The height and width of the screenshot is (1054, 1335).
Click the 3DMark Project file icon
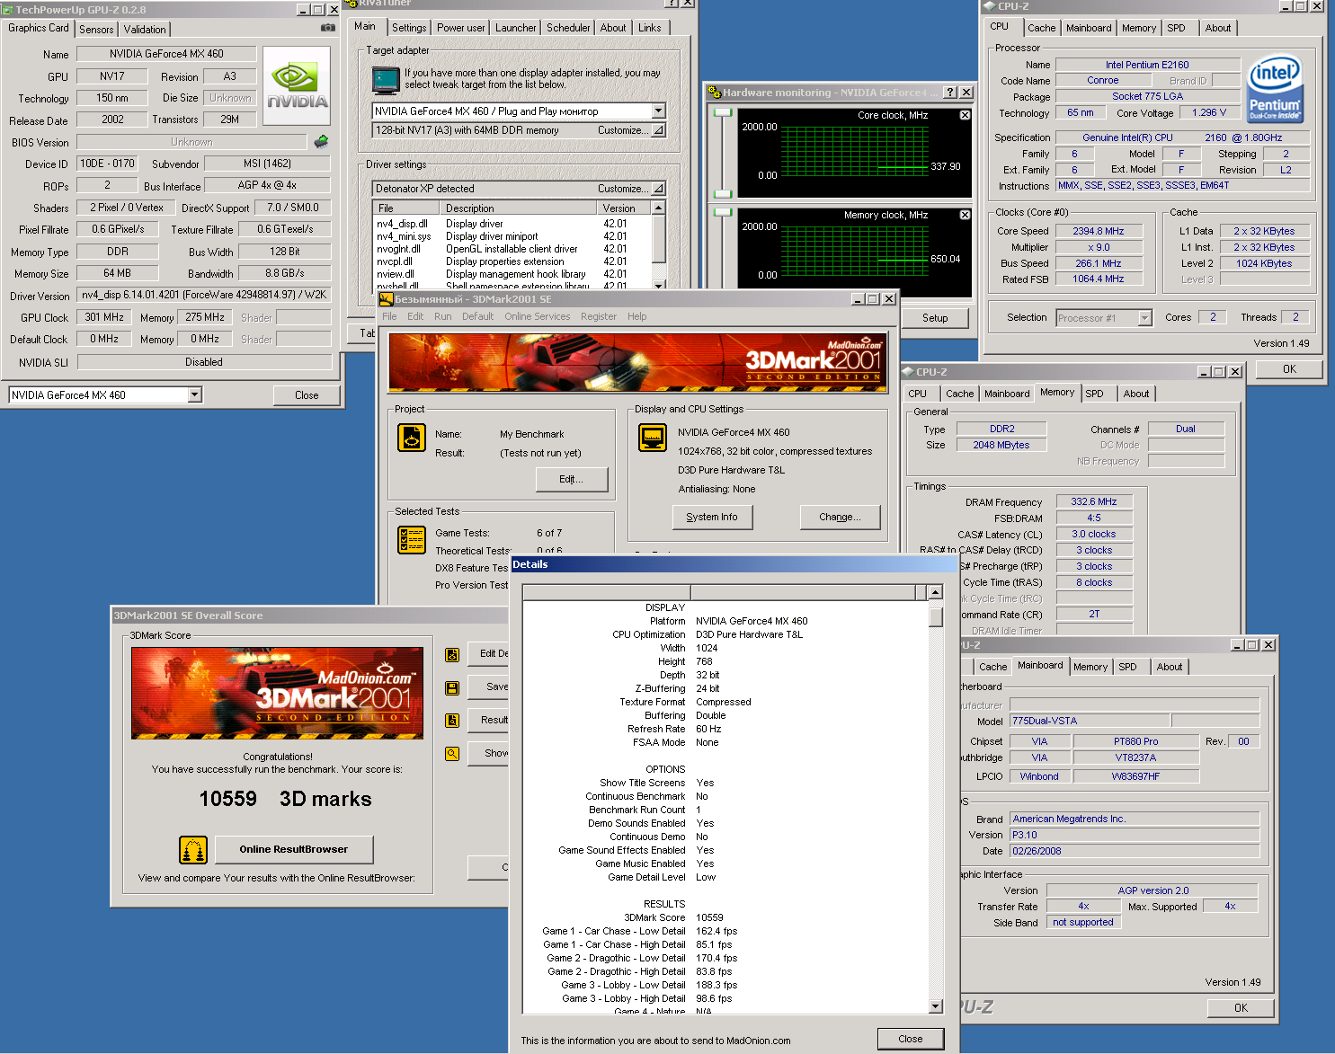412,438
